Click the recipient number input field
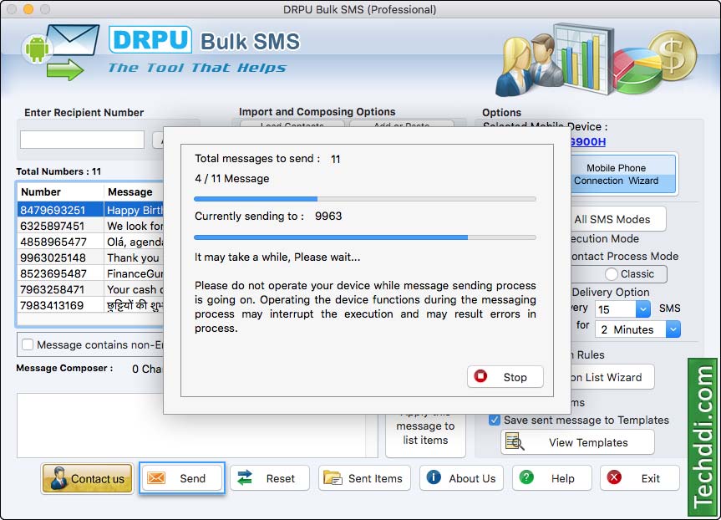 point(83,140)
